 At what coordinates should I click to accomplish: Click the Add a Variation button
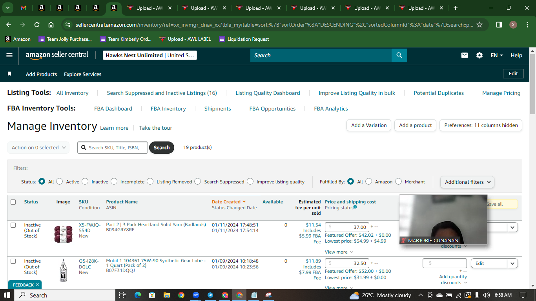point(369,125)
